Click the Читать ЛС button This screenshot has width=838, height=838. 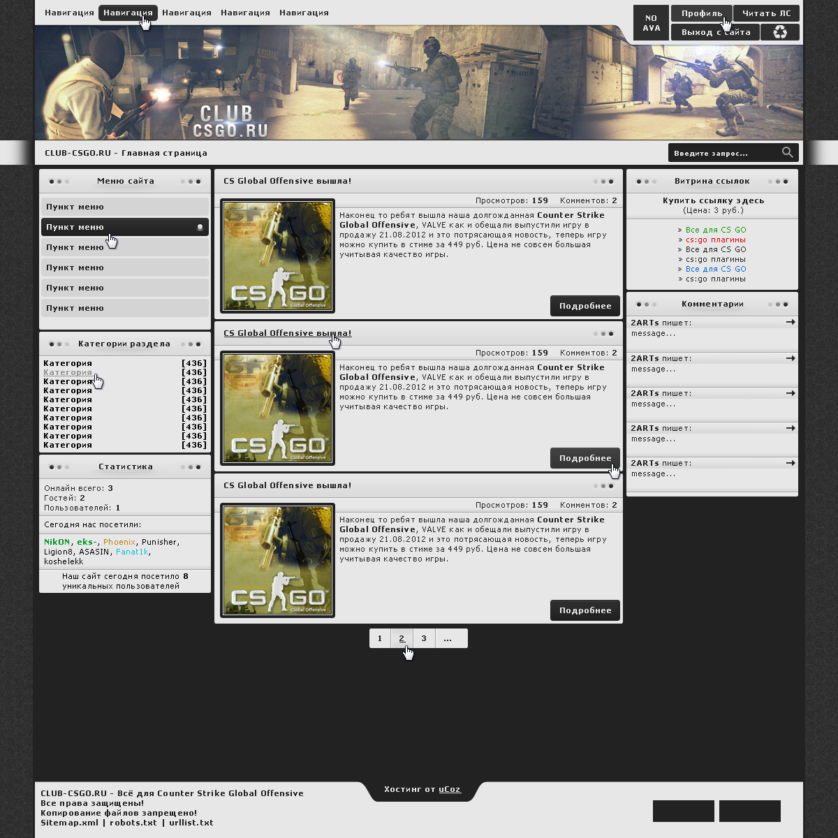pyautogui.click(x=767, y=13)
